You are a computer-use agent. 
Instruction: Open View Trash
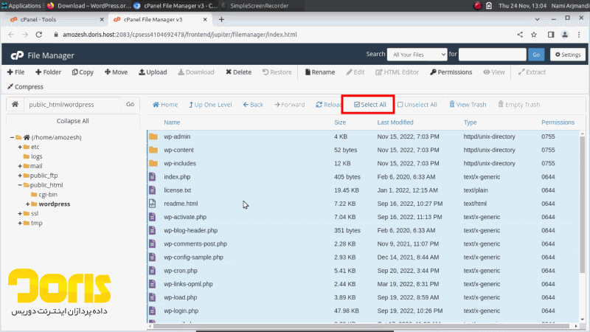468,105
